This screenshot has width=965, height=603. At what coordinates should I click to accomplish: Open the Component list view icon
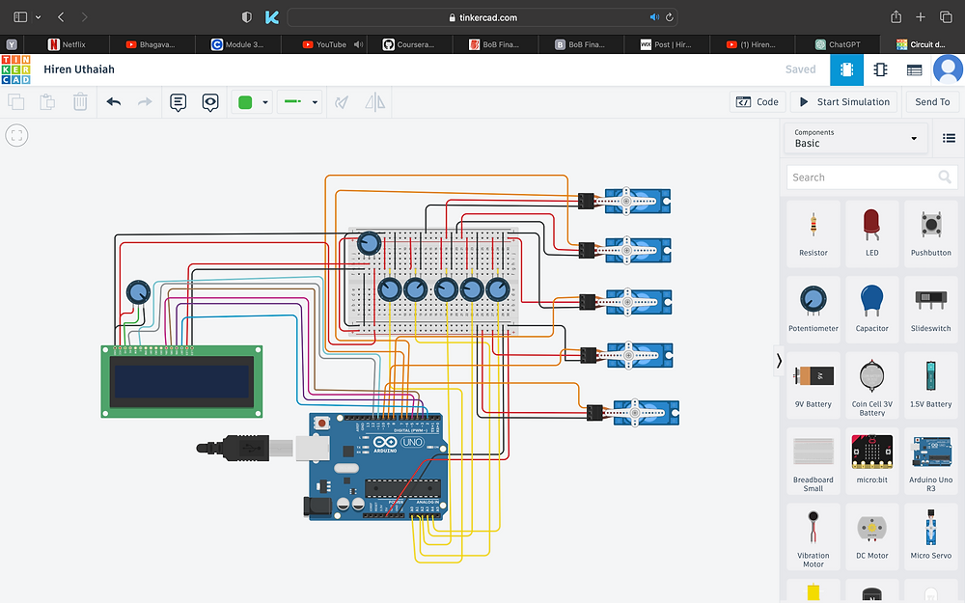[x=914, y=69]
